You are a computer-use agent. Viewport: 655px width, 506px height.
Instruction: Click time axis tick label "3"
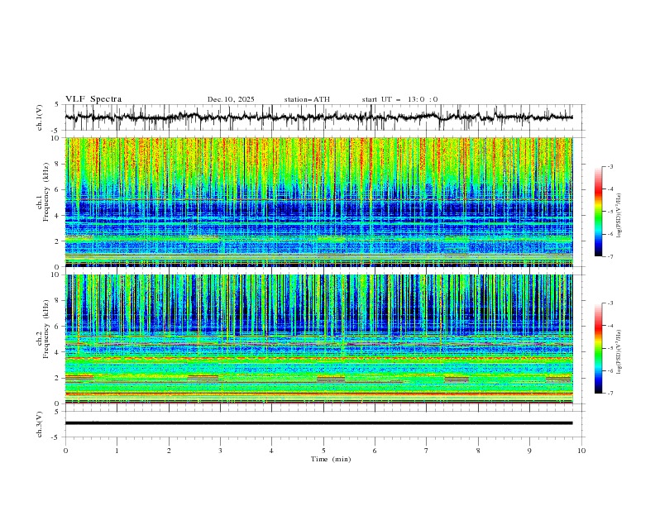tap(220, 451)
